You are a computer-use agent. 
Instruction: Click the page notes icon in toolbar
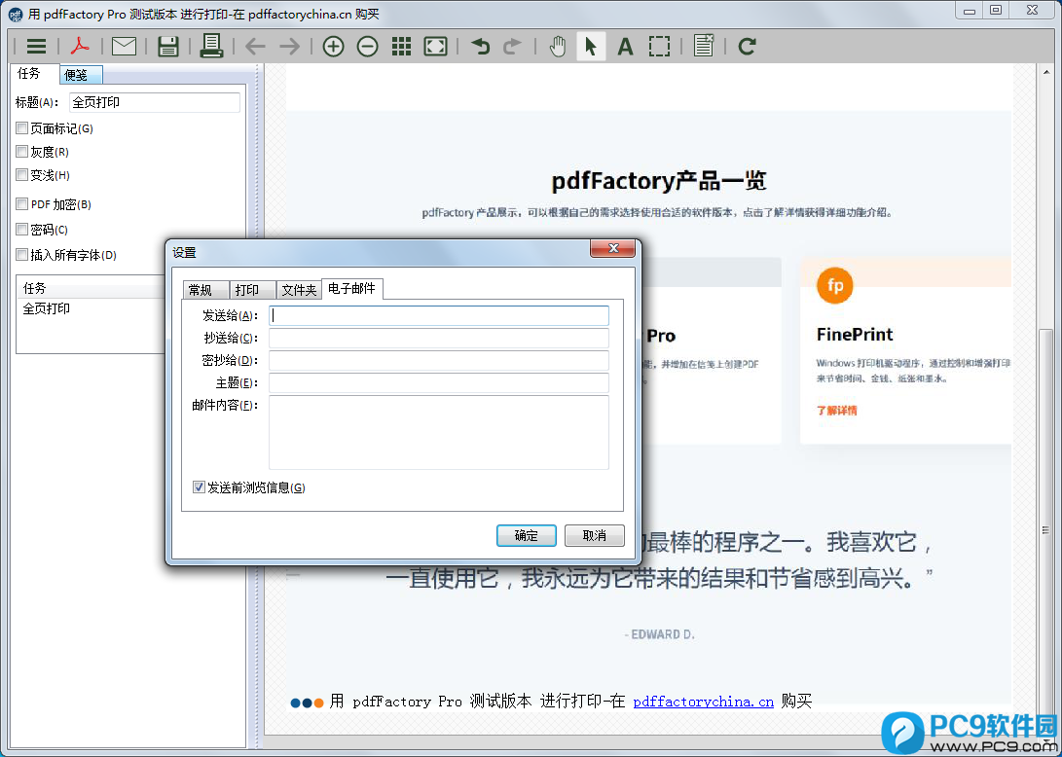pyautogui.click(x=704, y=46)
